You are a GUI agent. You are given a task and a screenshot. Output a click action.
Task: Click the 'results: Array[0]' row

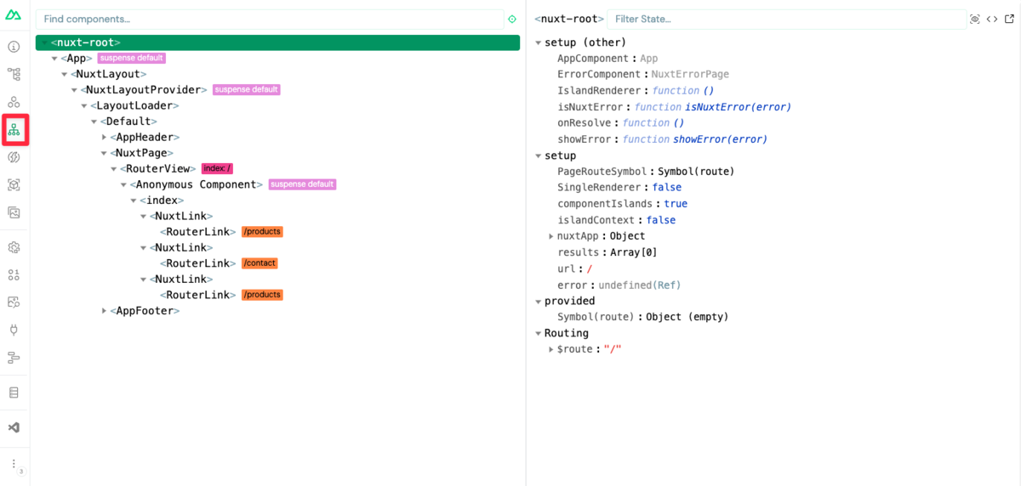pos(607,252)
